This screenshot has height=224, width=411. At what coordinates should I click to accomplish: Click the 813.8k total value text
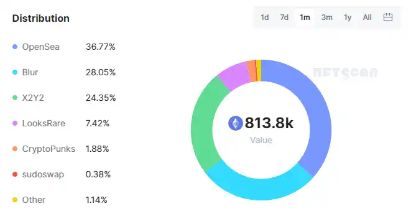point(269,123)
